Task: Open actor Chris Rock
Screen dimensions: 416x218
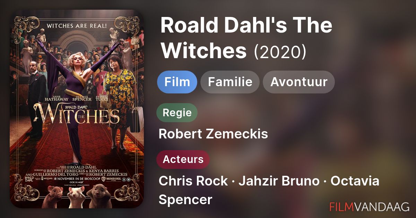Action: [193, 181]
